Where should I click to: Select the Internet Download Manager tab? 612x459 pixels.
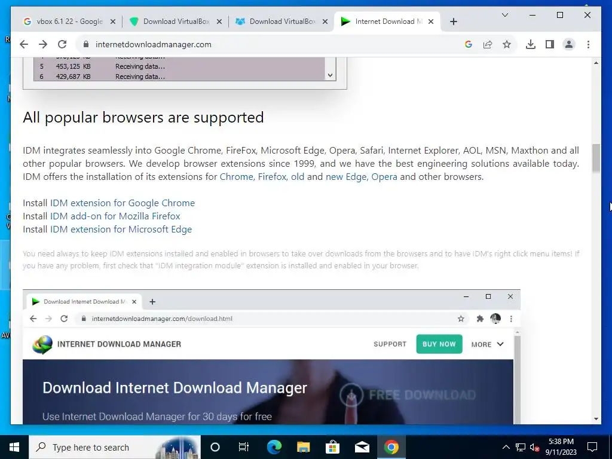(388, 22)
